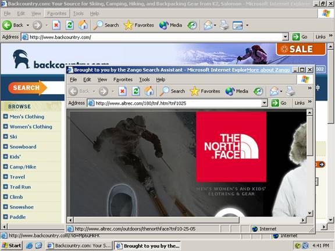The width and height of the screenshot is (335, 251).
Task: Open Help menu in Zango popup
Action: coord(161,80)
